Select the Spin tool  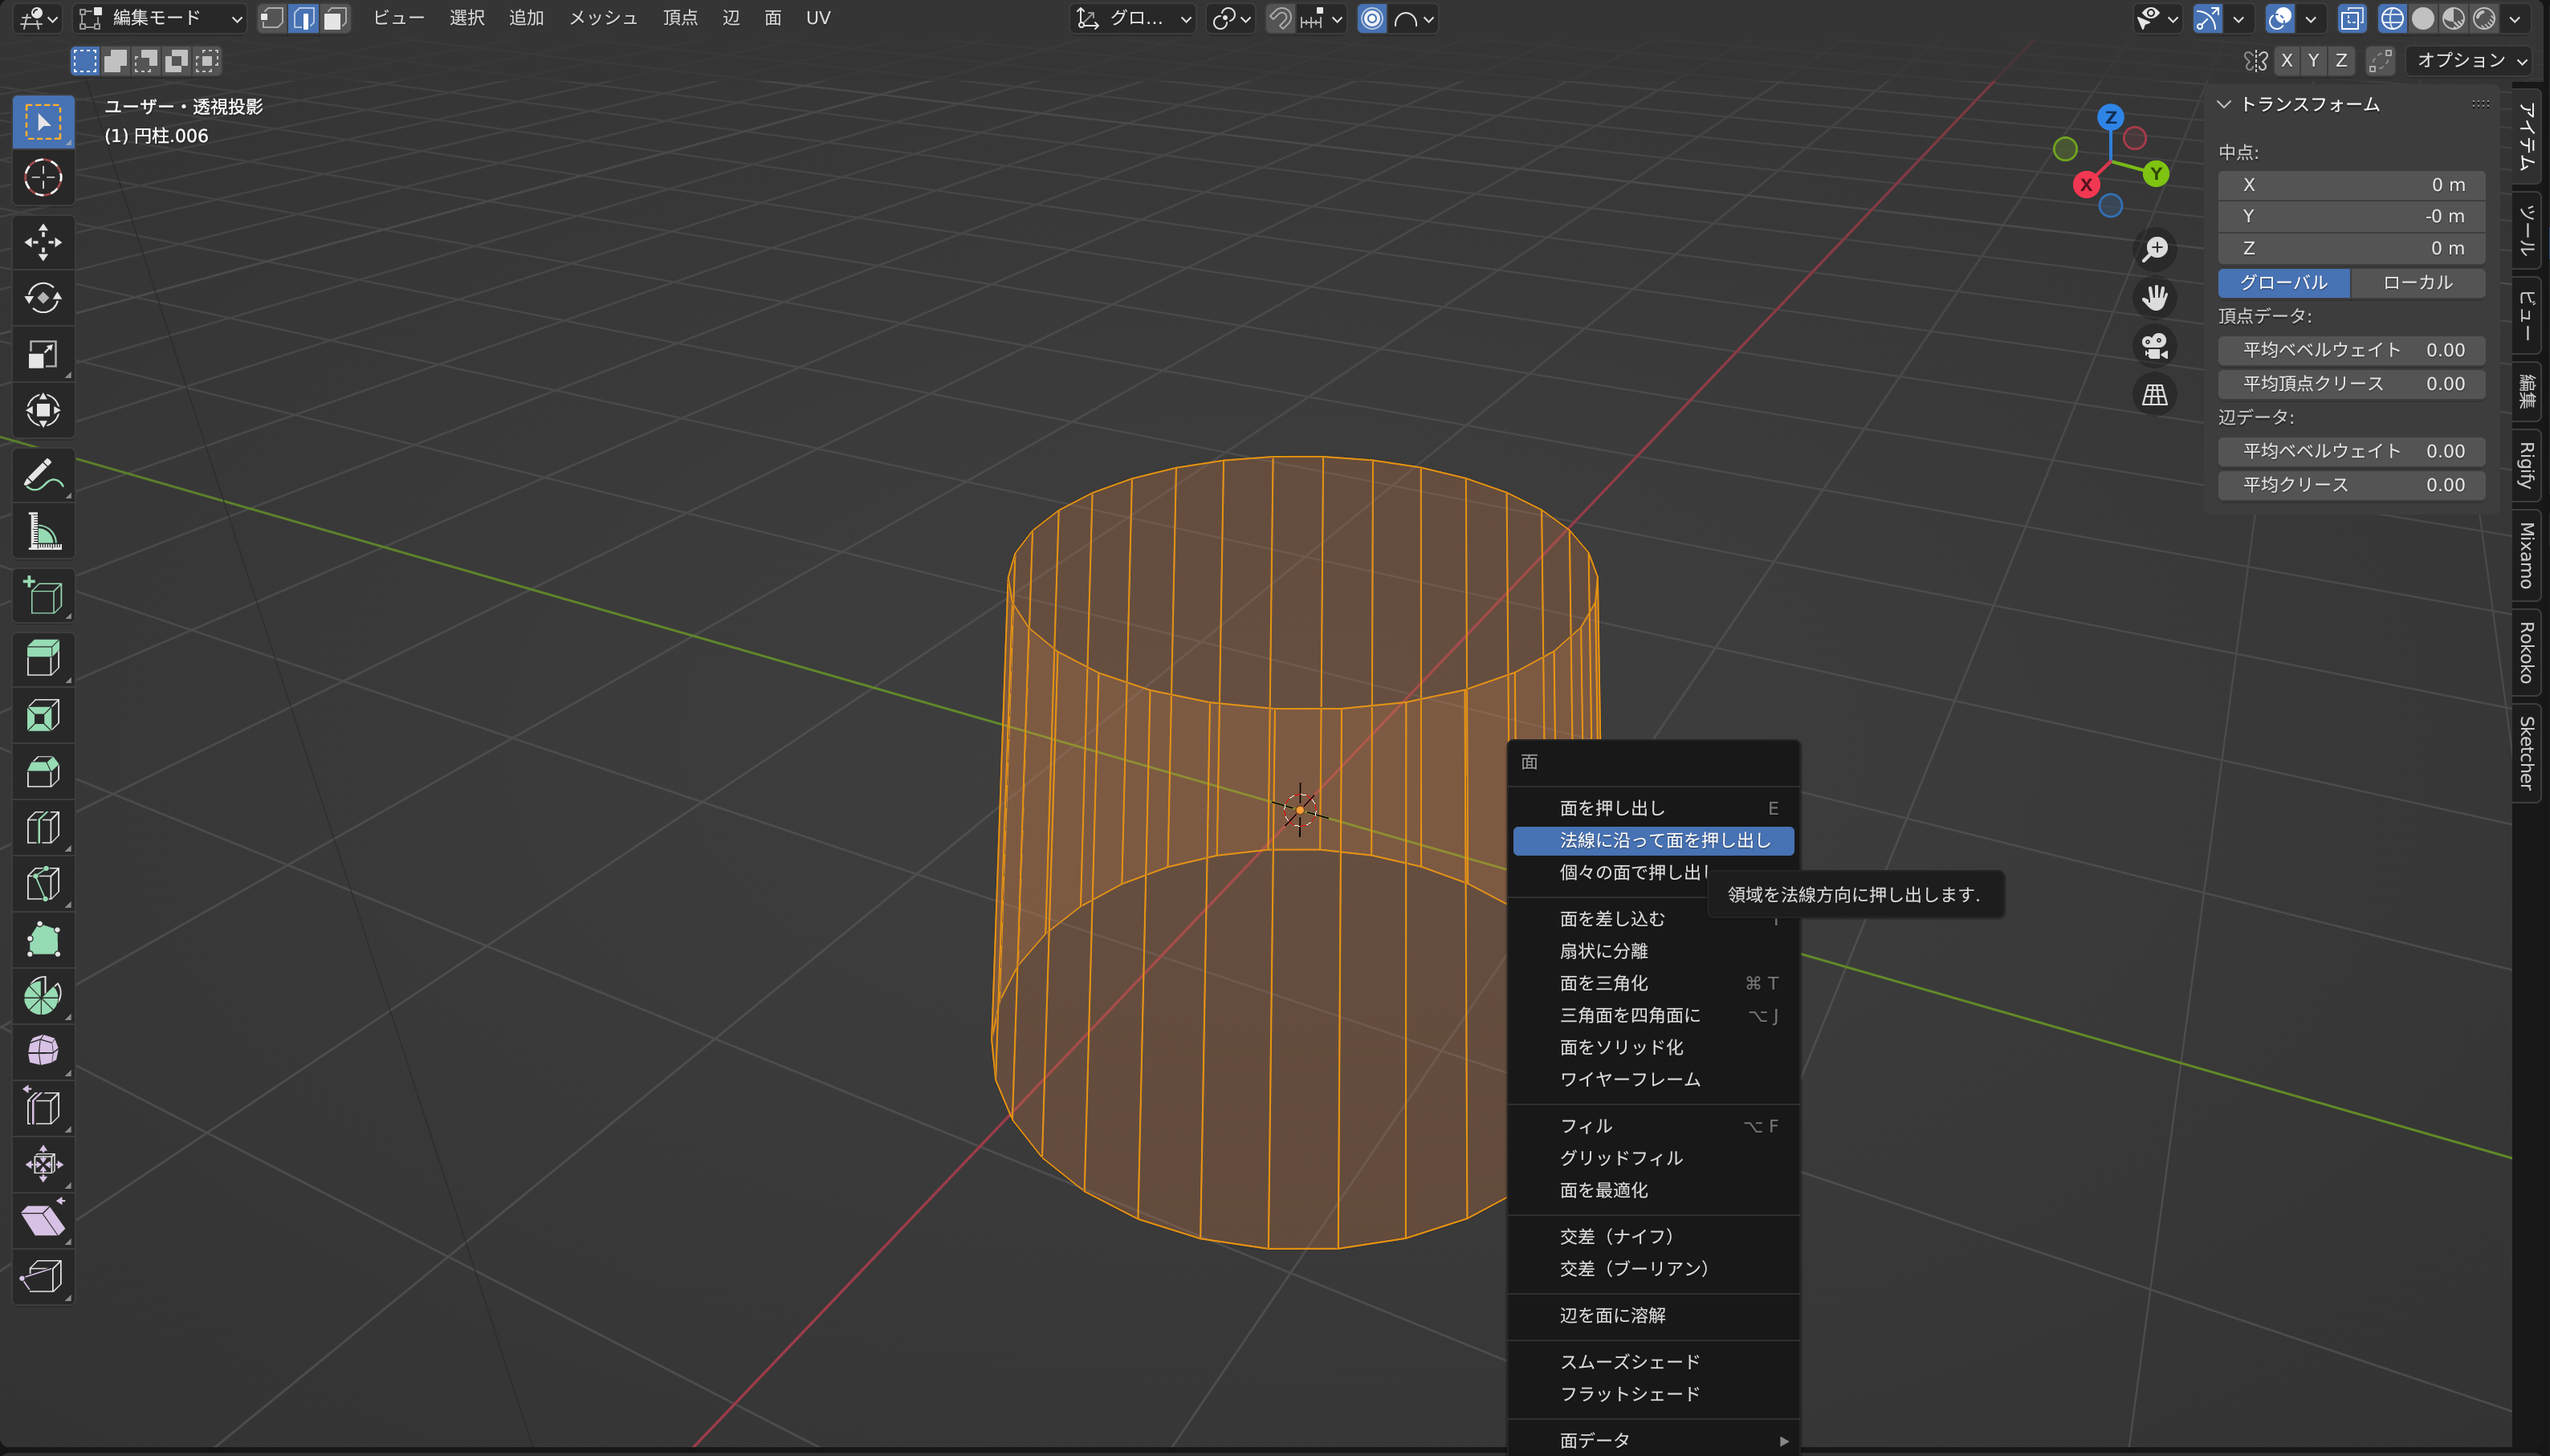coord(43,995)
